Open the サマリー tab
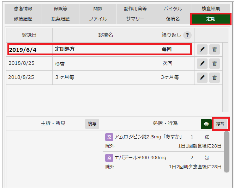Screen dimensions: 234x188 [135, 19]
